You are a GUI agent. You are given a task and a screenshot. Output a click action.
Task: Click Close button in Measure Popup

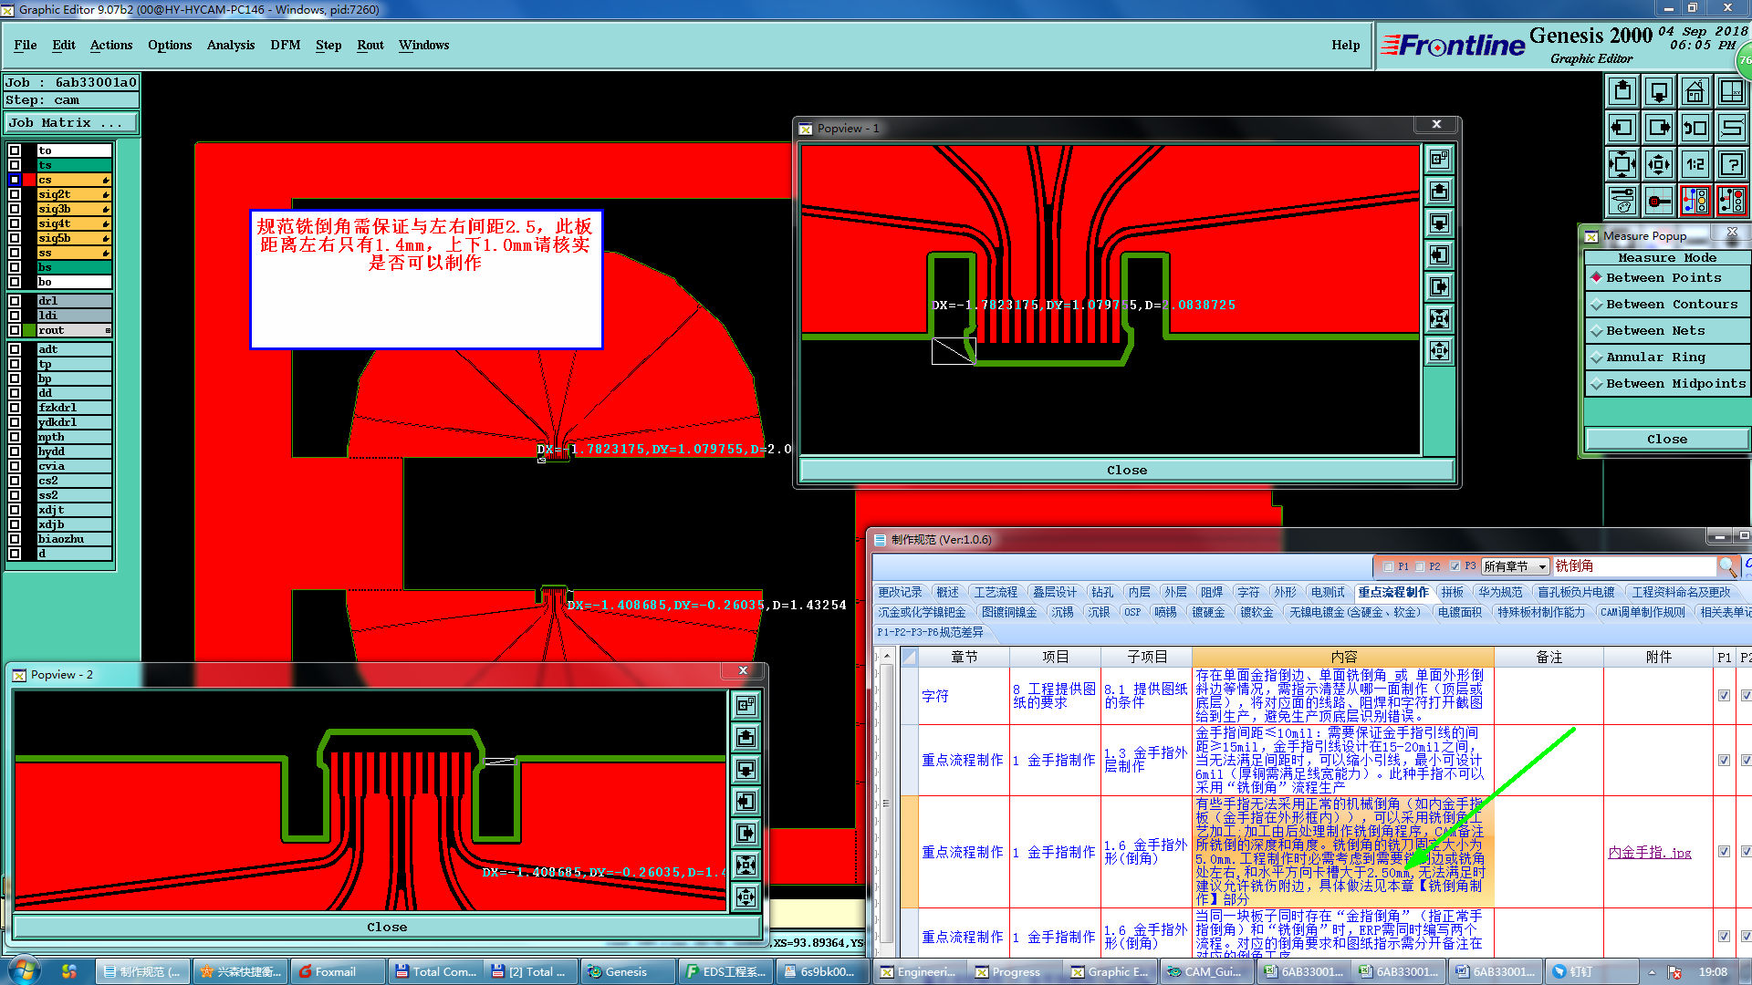[x=1666, y=439]
